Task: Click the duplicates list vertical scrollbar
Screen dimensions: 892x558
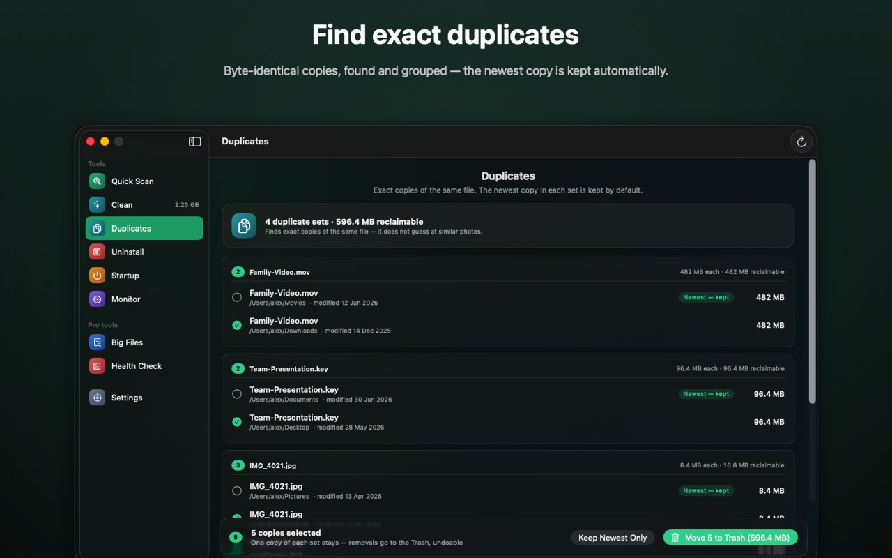Action: [x=812, y=281]
